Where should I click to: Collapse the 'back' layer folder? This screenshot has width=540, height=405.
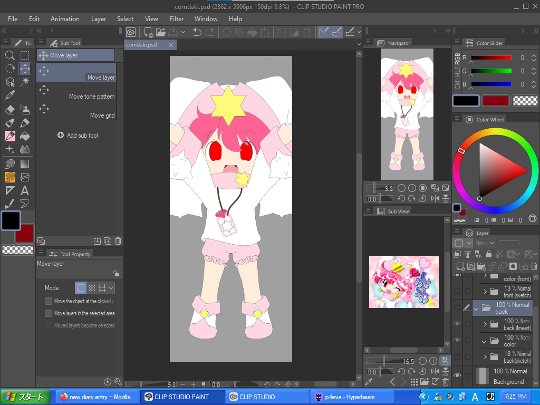click(x=476, y=308)
